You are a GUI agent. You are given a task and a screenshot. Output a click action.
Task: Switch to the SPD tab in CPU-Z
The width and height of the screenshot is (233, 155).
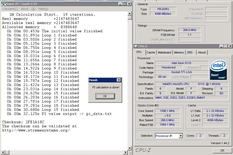(x=190, y=52)
